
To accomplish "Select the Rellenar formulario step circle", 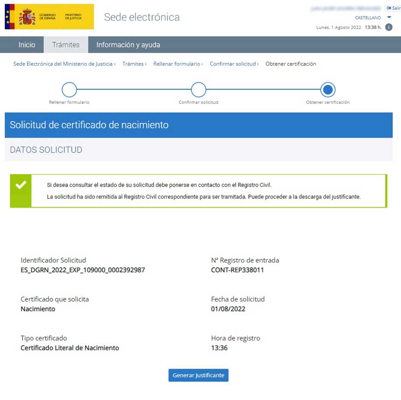I will (69, 90).
